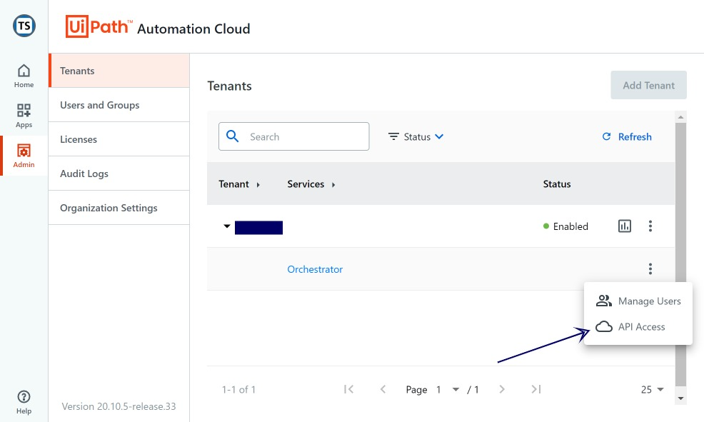This screenshot has height=422, width=704.
Task: Open the tenant's license allocation chart icon
Action: 625,226
